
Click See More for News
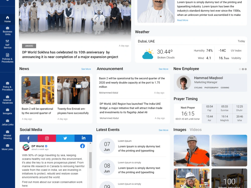86,69
